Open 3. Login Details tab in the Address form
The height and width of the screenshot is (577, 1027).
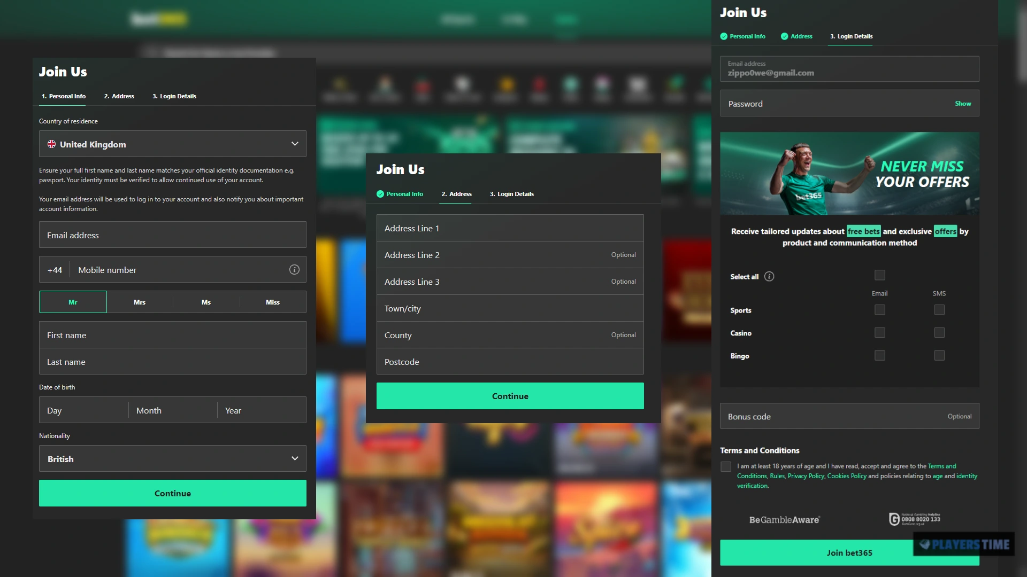point(512,194)
